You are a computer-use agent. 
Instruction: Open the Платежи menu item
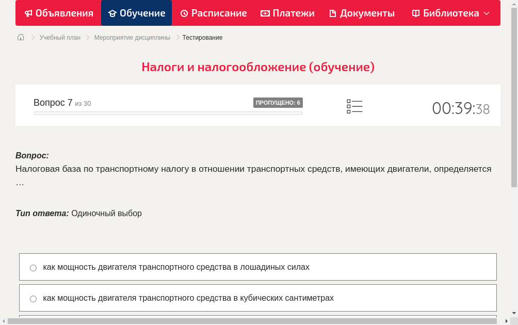point(287,13)
